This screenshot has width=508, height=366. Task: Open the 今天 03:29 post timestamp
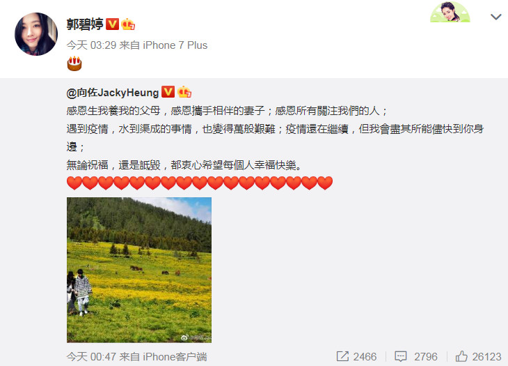tap(91, 45)
